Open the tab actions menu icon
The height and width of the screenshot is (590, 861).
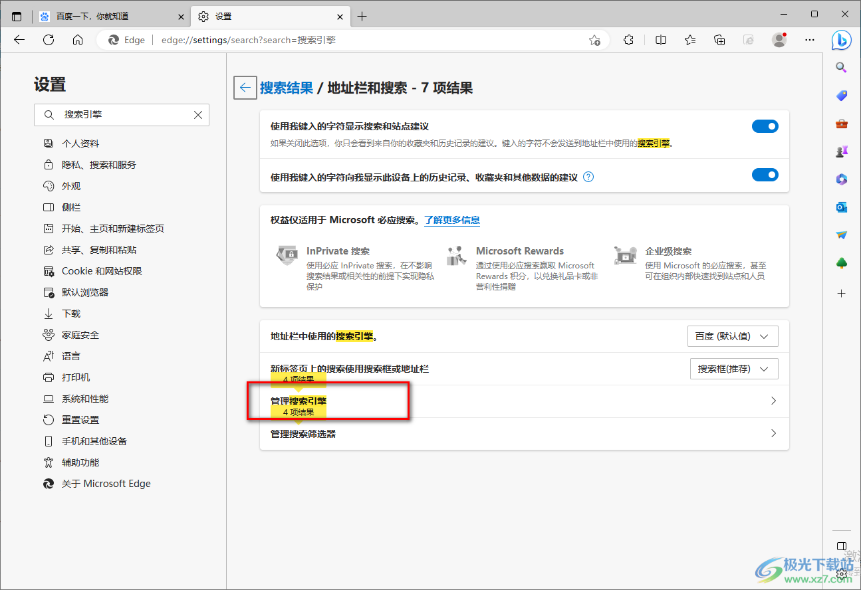point(17,17)
